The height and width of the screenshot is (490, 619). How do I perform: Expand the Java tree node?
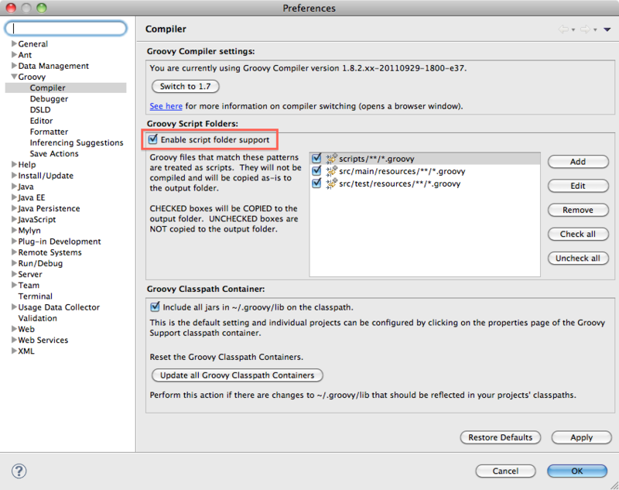point(14,187)
